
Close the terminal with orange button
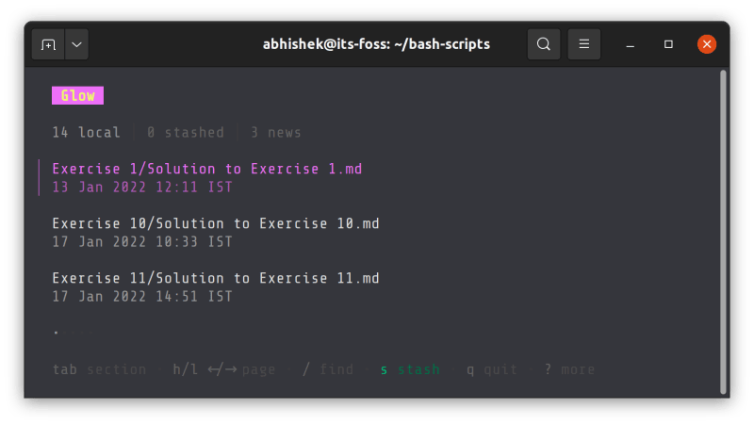pyautogui.click(x=707, y=44)
